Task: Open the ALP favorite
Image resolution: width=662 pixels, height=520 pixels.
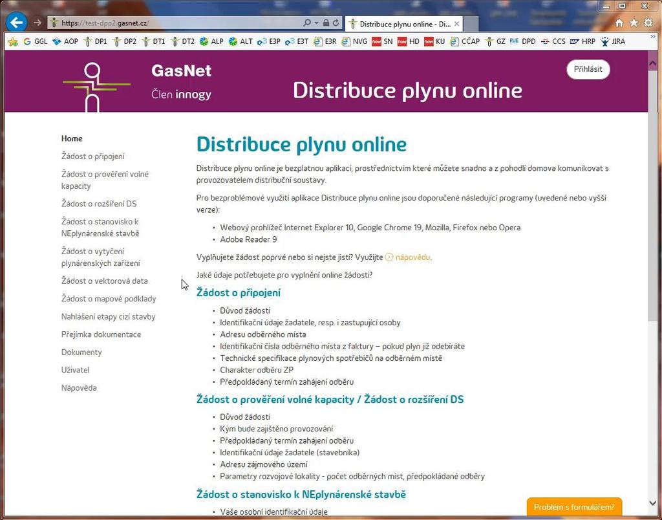Action: [x=211, y=41]
